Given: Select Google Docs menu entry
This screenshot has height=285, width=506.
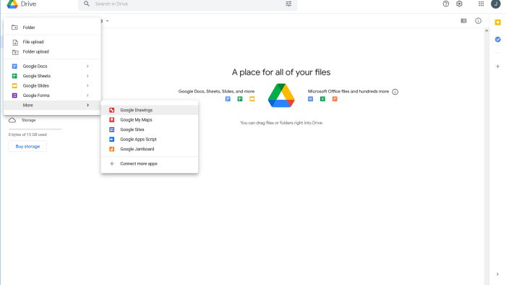Looking at the screenshot, I should click(x=52, y=66).
